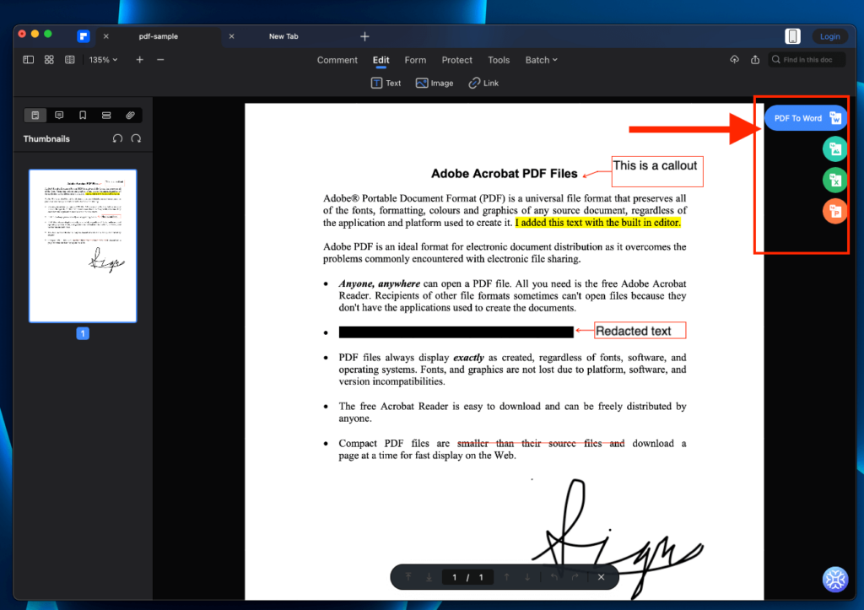The height and width of the screenshot is (610, 864).
Task: Click the PDF To Word button
Action: (806, 118)
